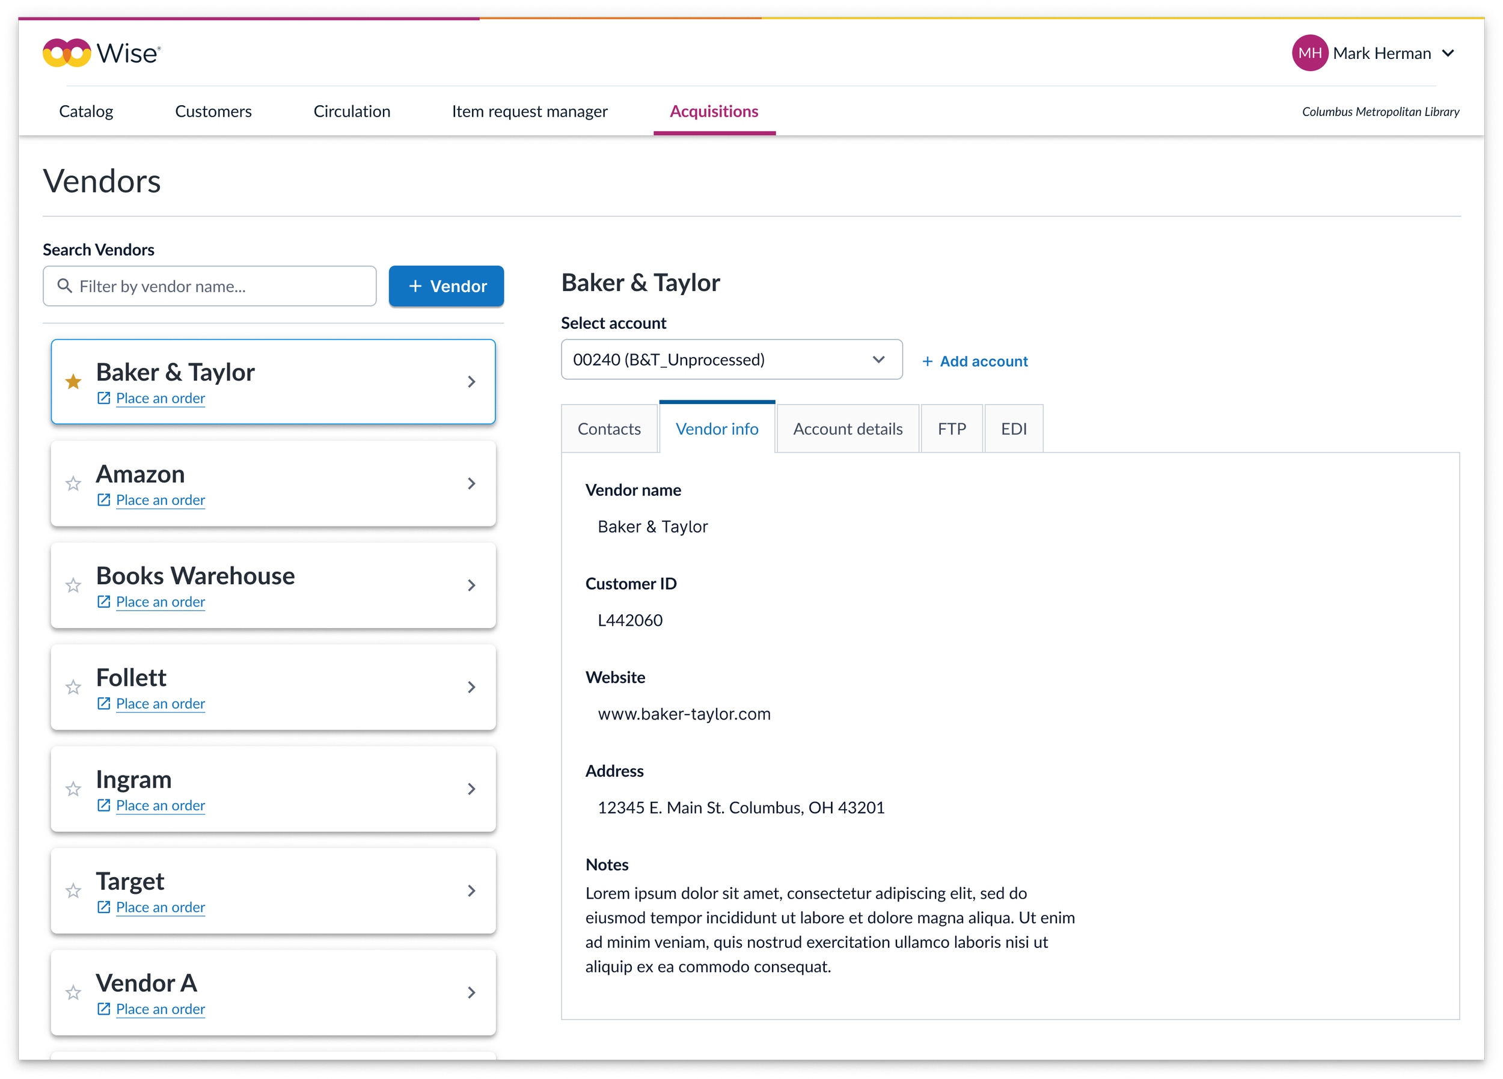Click external link icon under Follett
Image resolution: width=1503 pixels, height=1079 pixels.
tap(103, 703)
